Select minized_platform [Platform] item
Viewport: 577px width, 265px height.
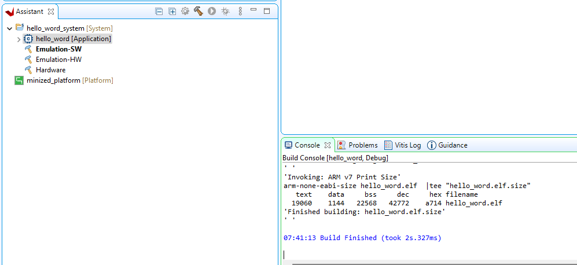click(70, 80)
